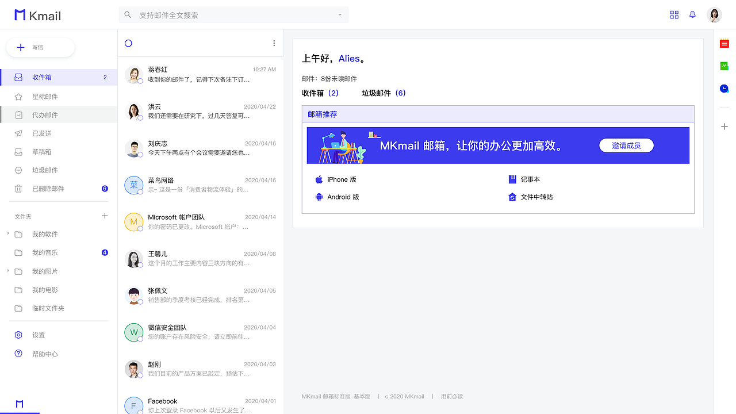Open the three-dot menu above the mail list

274,43
